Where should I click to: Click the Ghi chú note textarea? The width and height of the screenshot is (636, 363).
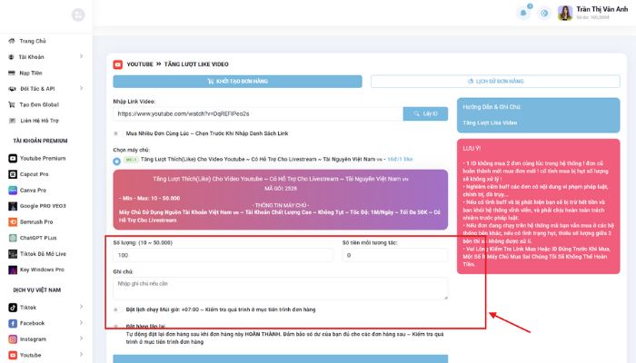[x=281, y=289]
